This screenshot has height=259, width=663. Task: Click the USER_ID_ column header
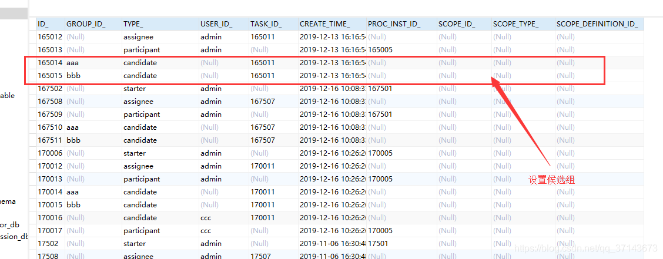(x=224, y=23)
